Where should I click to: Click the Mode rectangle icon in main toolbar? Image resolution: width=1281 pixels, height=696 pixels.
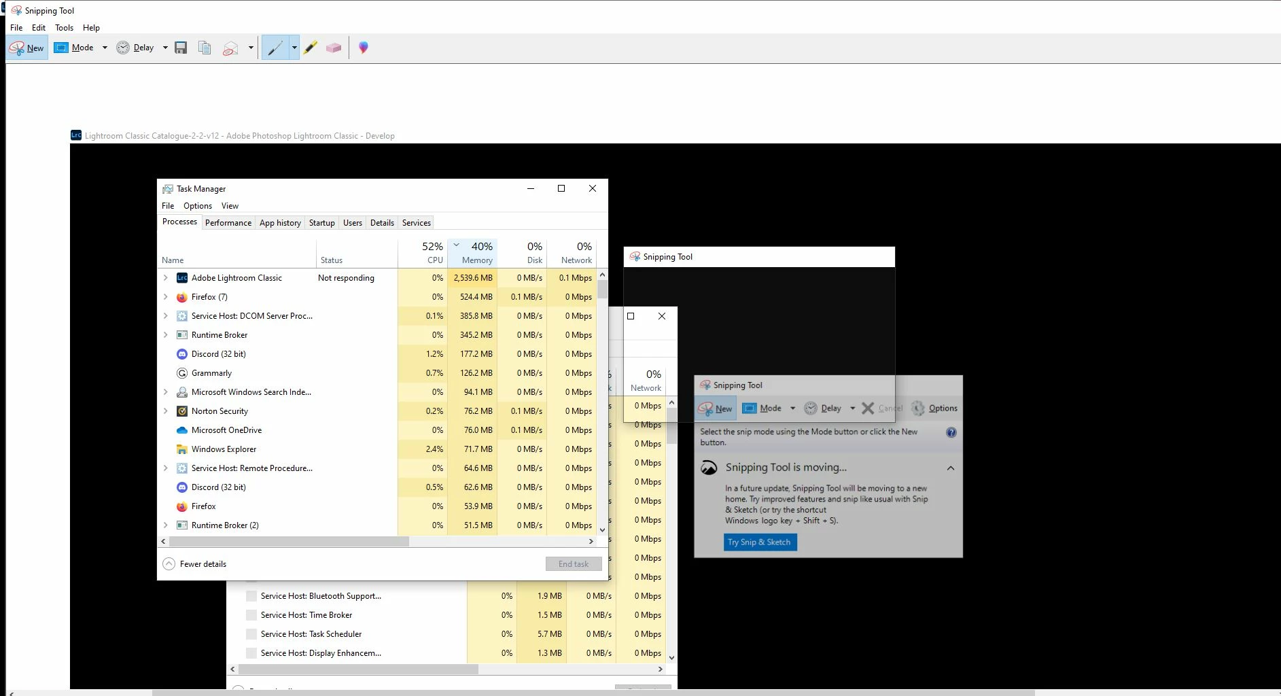[x=61, y=48]
